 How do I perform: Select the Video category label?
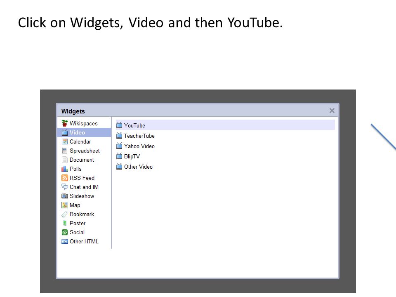click(x=77, y=132)
